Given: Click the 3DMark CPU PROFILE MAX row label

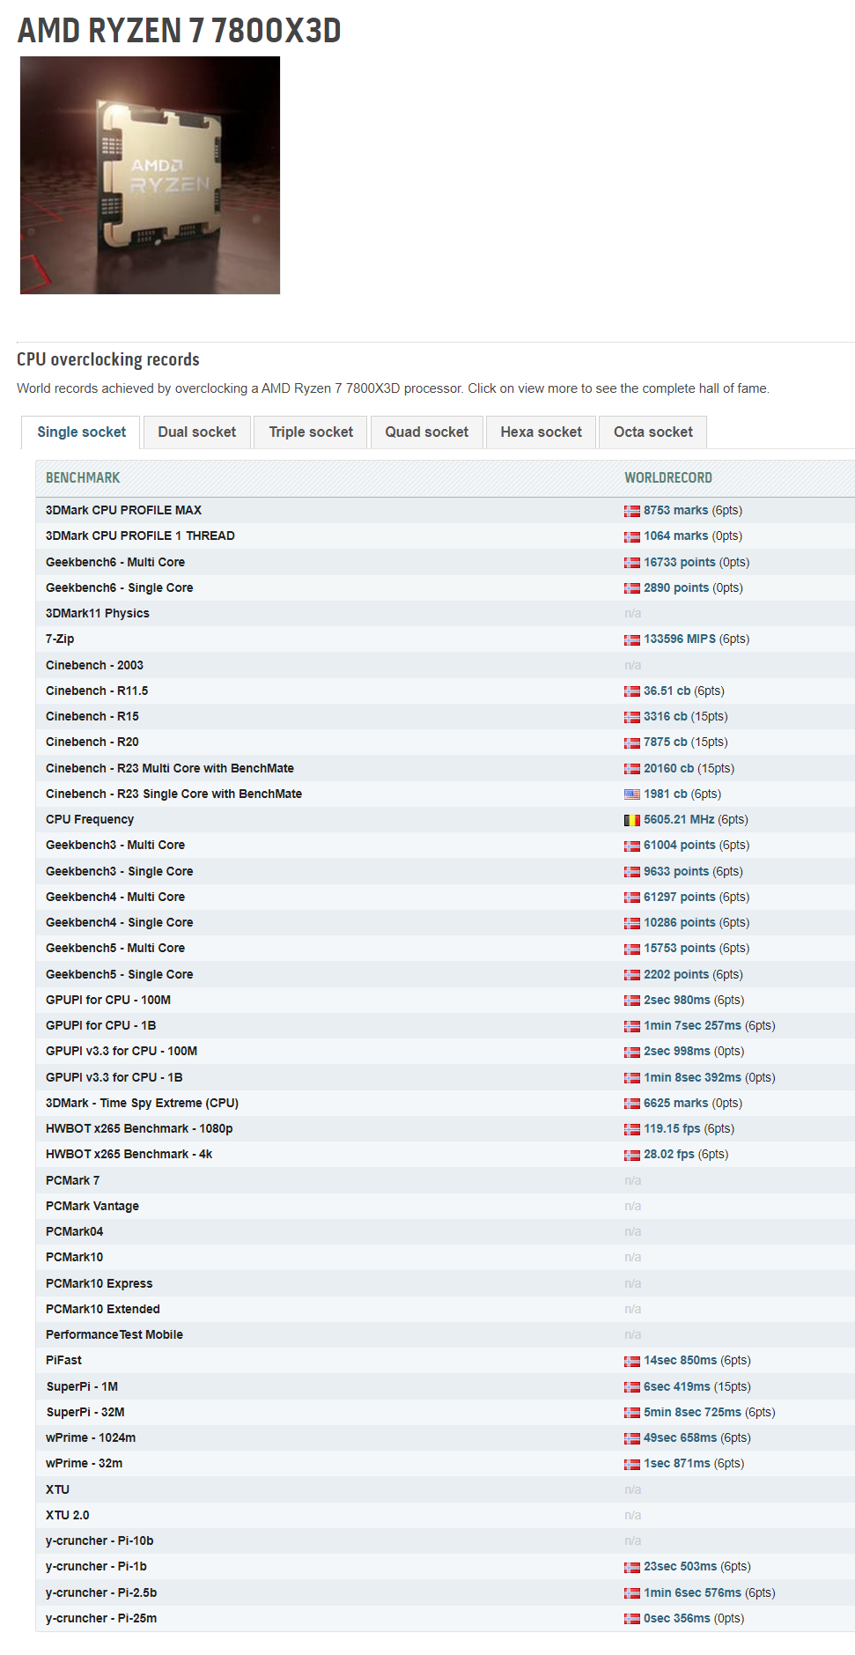Looking at the screenshot, I should (123, 510).
